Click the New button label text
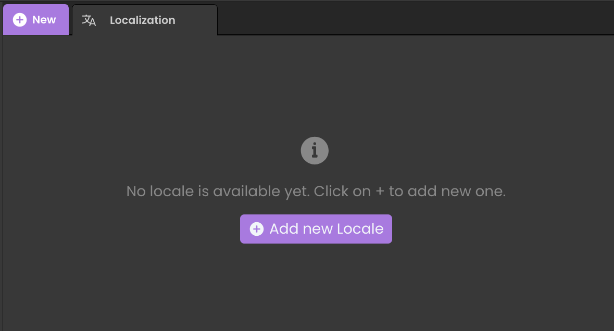Image resolution: width=614 pixels, height=331 pixels. coord(44,20)
